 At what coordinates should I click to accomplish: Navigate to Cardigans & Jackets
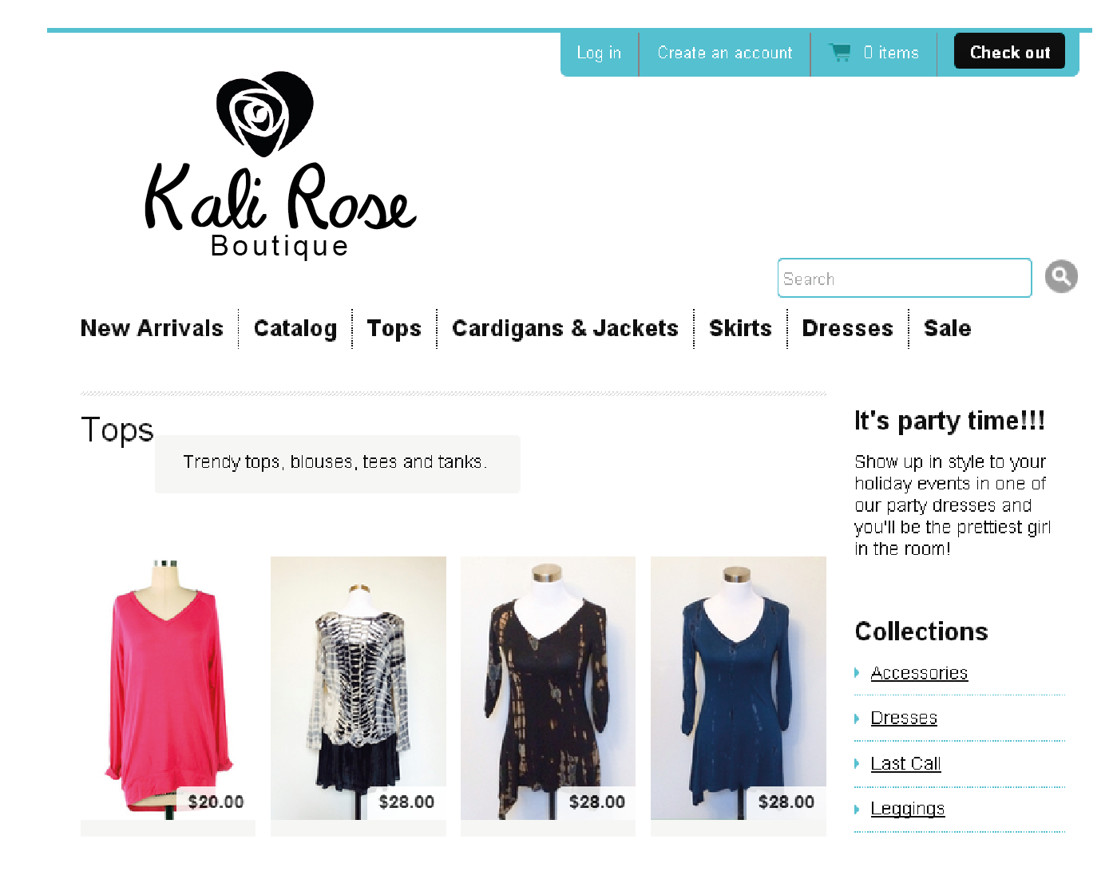pyautogui.click(x=564, y=328)
